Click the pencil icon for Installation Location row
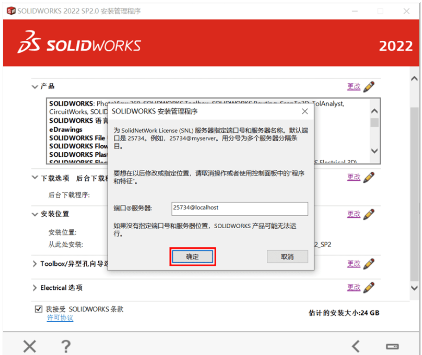 [x=369, y=214]
